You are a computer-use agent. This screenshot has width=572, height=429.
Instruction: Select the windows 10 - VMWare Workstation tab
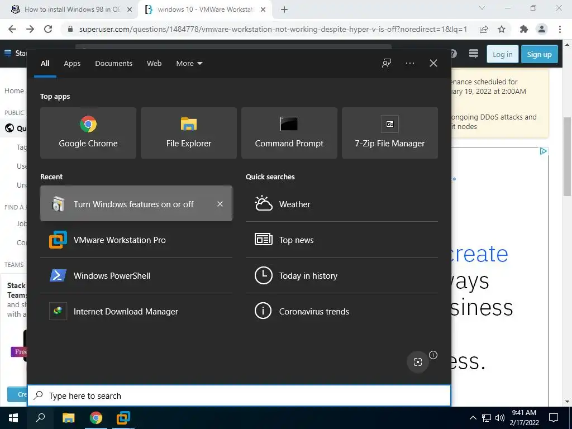point(206,9)
